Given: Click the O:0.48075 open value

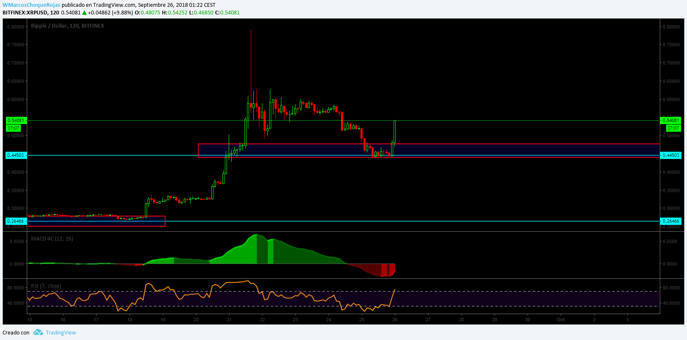Looking at the screenshot, I should click(x=148, y=13).
